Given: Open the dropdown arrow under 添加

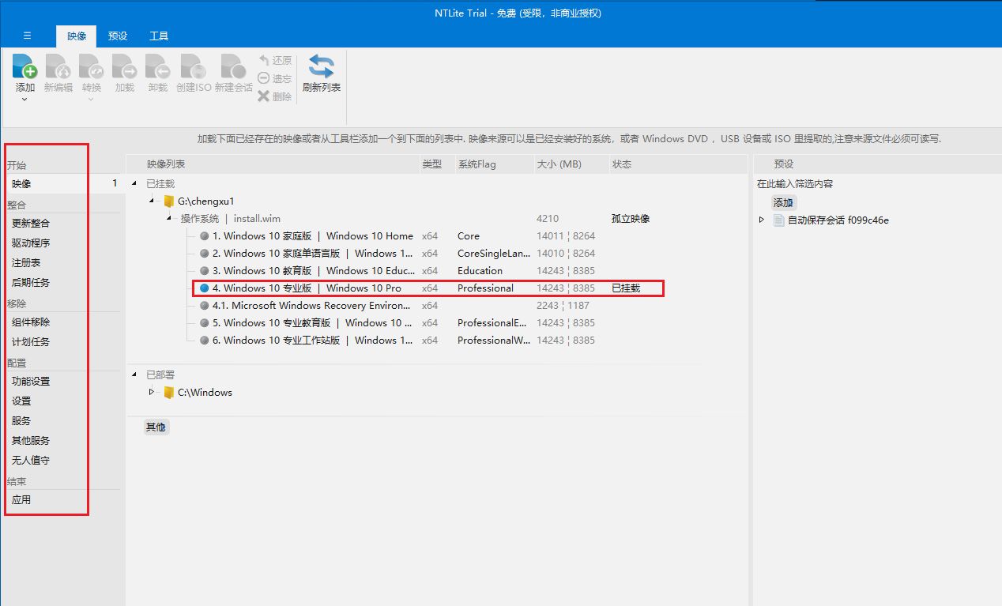Looking at the screenshot, I should point(25,100).
